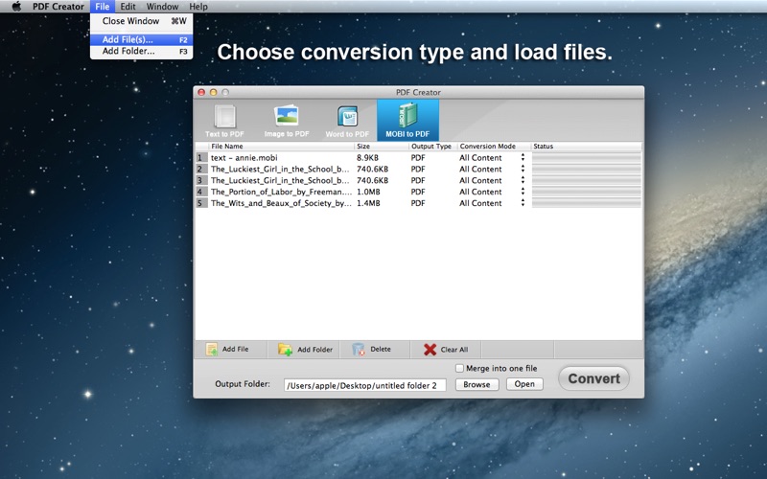Select MOBI to PDF conversion type
The height and width of the screenshot is (479, 767).
(x=407, y=121)
